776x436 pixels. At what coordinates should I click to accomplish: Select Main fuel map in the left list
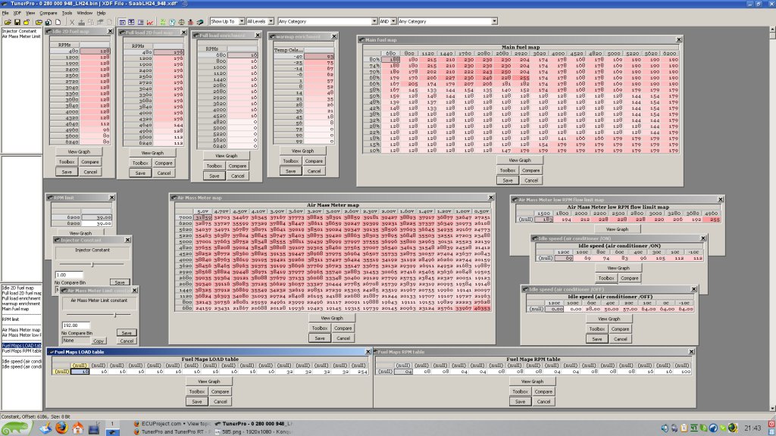point(15,309)
